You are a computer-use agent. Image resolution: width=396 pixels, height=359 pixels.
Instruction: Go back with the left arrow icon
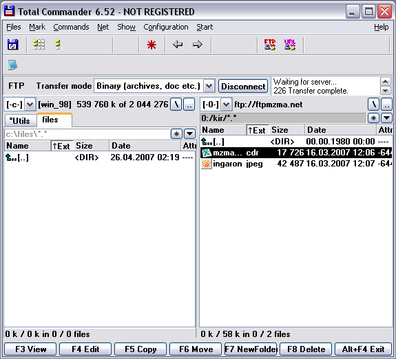pyautogui.click(x=178, y=45)
